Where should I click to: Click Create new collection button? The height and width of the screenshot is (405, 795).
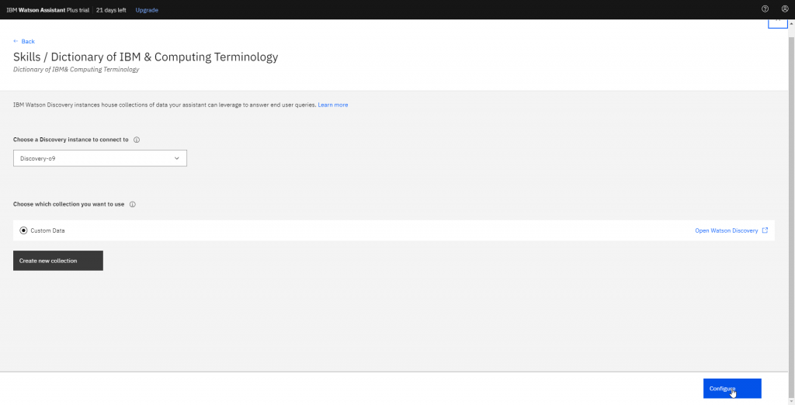(x=57, y=261)
